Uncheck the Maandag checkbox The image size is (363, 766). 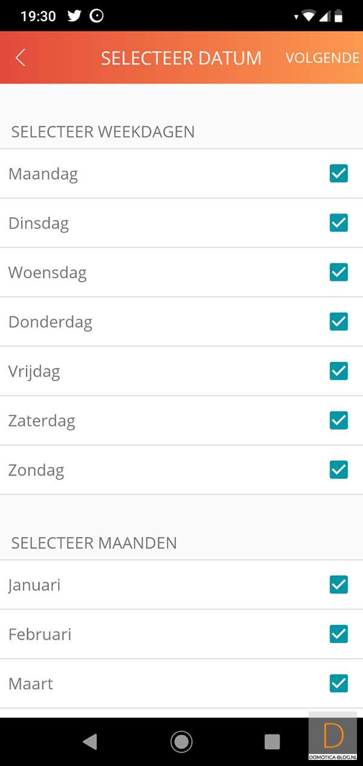click(x=339, y=174)
